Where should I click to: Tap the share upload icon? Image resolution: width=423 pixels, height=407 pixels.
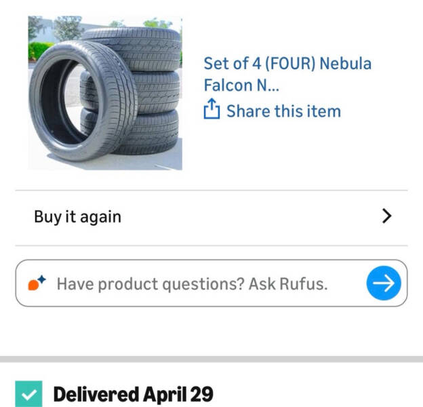tap(211, 109)
